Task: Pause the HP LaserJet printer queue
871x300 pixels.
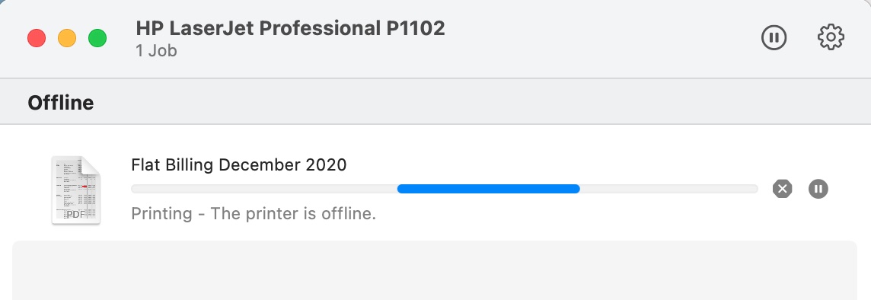Action: click(x=774, y=38)
